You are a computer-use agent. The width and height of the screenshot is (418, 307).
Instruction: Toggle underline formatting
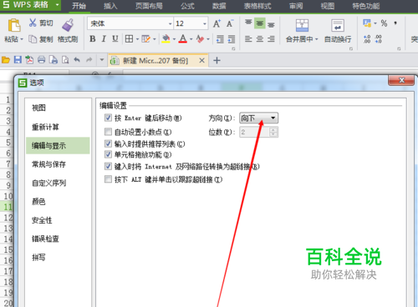(115, 39)
